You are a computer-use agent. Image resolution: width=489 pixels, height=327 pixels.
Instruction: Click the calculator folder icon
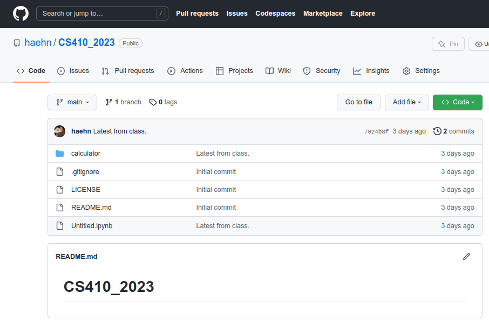pos(59,154)
